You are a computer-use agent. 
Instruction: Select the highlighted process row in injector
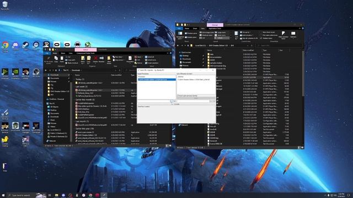pyautogui.click(x=157, y=79)
